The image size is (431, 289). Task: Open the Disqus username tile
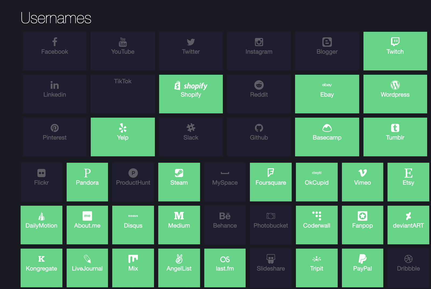point(133,225)
